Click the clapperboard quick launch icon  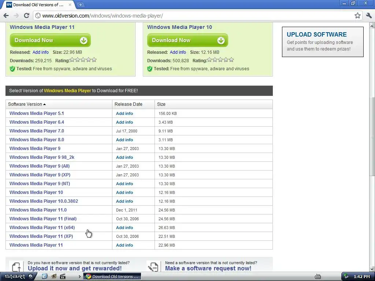tap(63, 277)
